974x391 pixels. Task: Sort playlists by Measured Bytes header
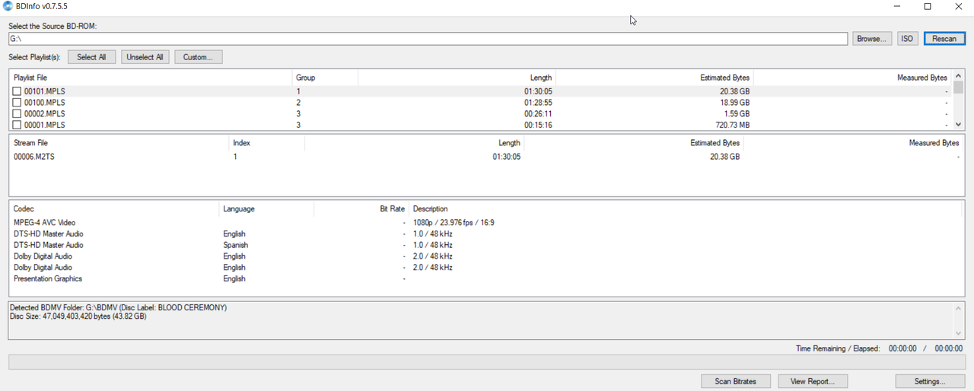pos(852,78)
